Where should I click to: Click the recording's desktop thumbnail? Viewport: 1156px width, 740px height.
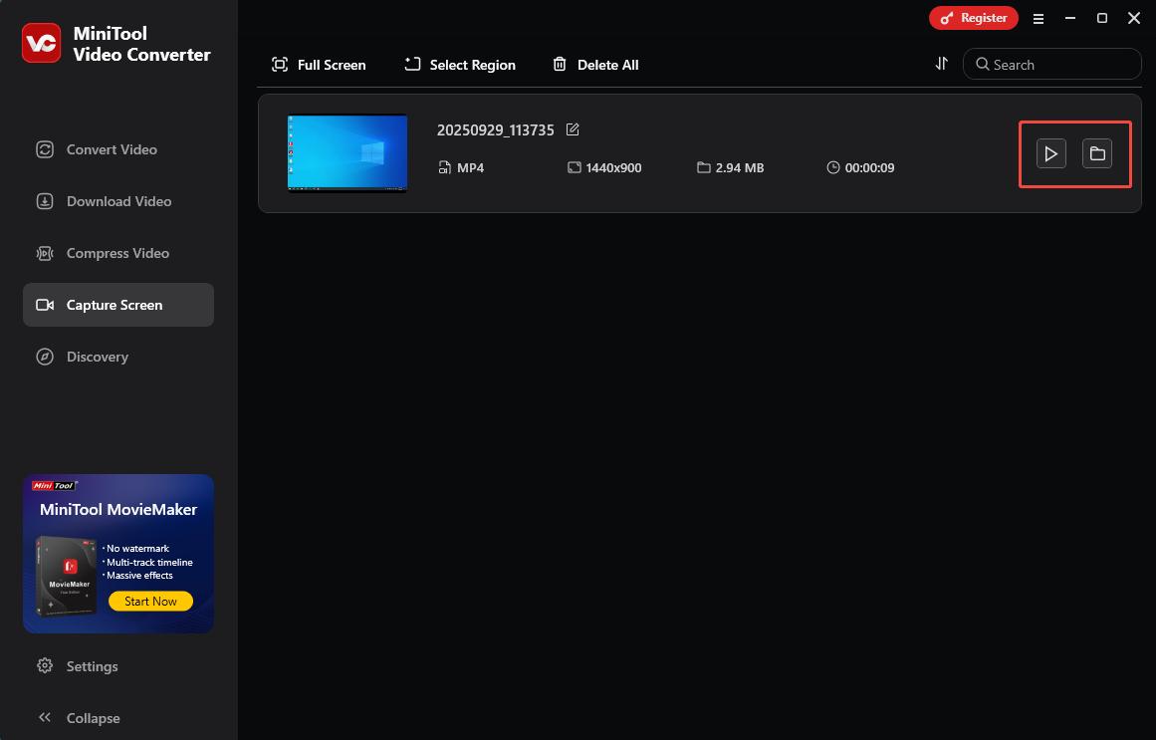(x=347, y=152)
